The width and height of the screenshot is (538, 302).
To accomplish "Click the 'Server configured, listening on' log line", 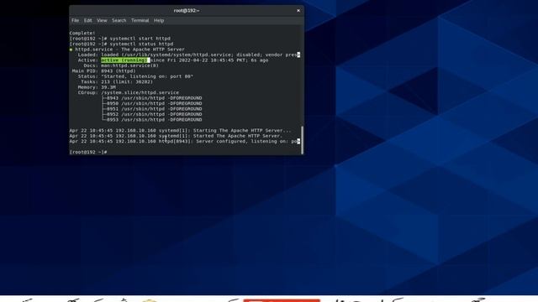I will [185, 142].
